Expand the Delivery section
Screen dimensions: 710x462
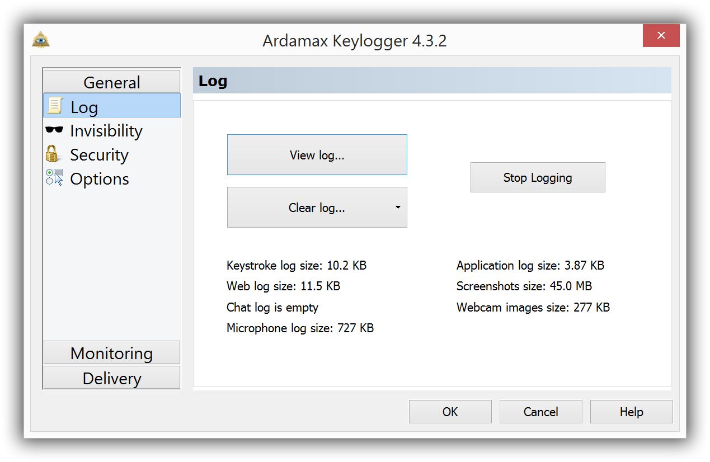click(x=112, y=378)
